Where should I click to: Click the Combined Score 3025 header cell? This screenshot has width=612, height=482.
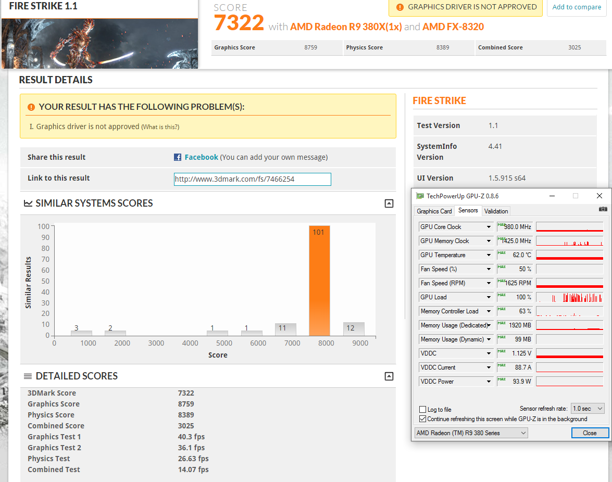tap(541, 47)
